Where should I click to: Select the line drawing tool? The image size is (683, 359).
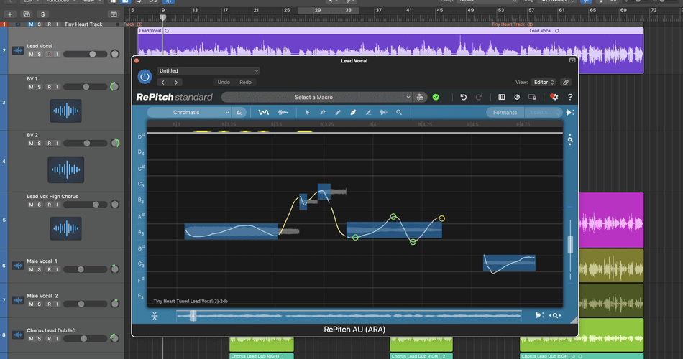coord(369,112)
